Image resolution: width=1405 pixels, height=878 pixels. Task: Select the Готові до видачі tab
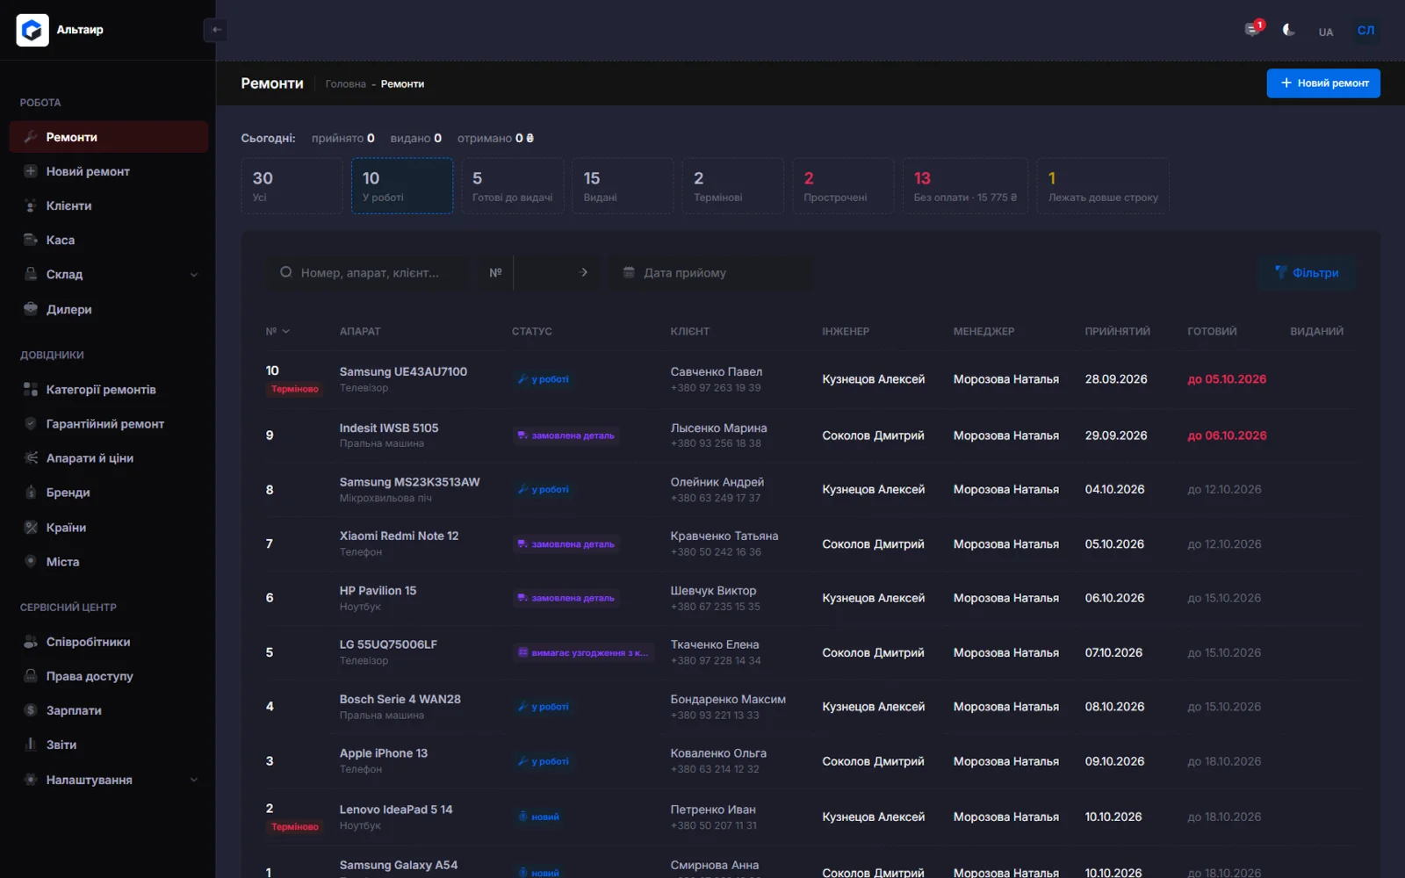pos(513,186)
